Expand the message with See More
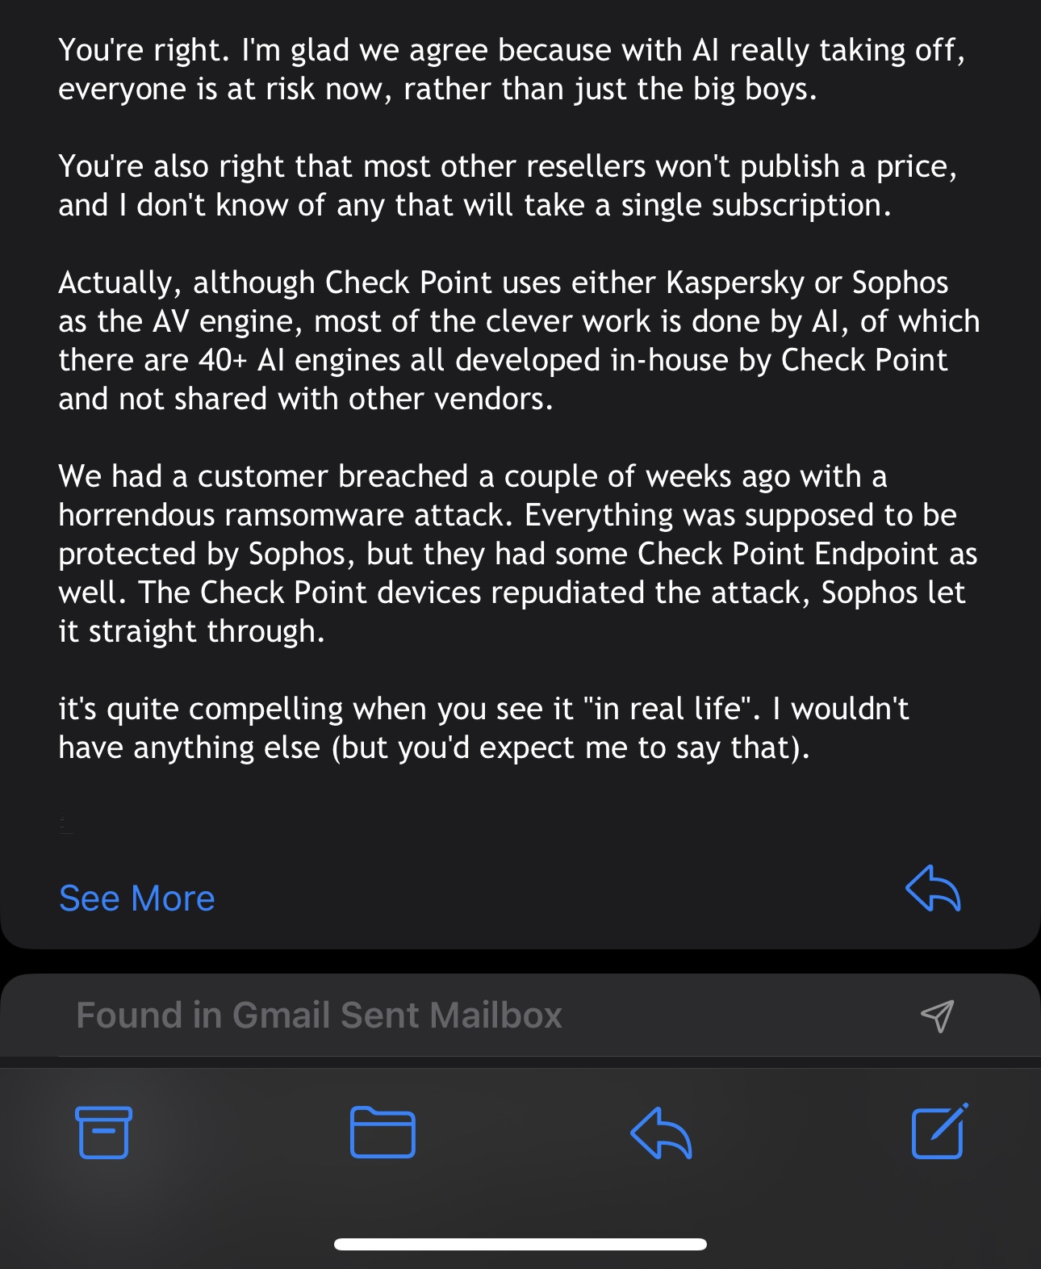Screen dimensions: 1041x1269 pyautogui.click(x=137, y=898)
